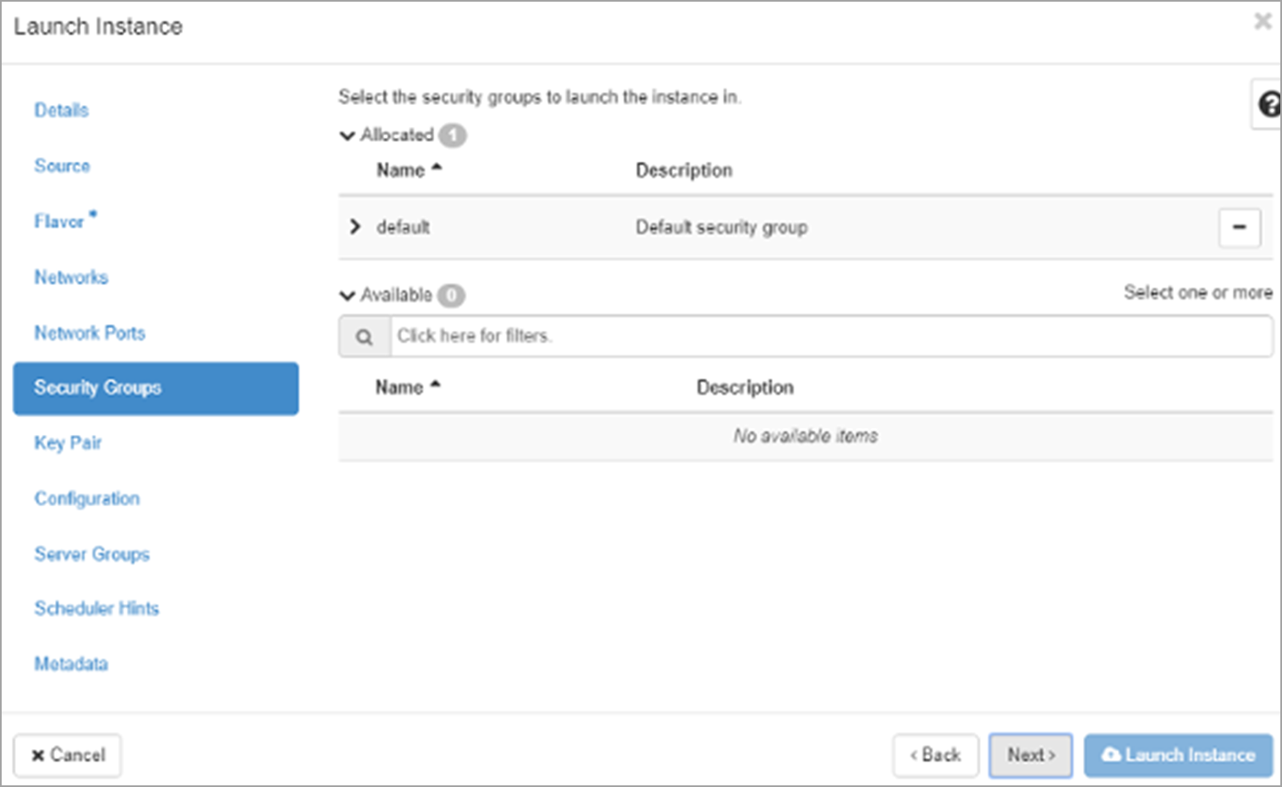Open the Server Groups step
The width and height of the screenshot is (1282, 787).
(x=91, y=554)
